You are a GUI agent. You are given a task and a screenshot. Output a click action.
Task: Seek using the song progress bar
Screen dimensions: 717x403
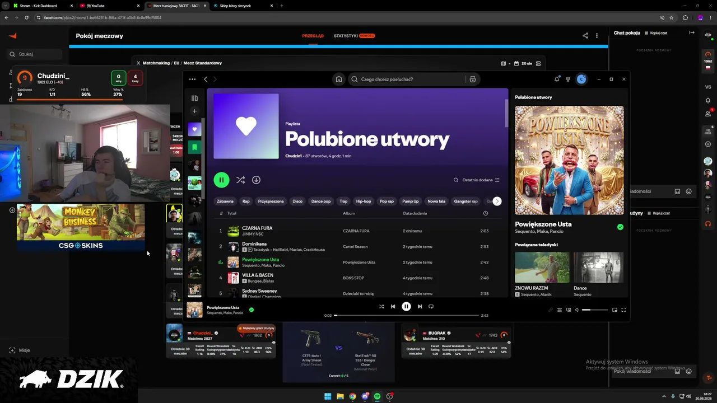coord(406,316)
